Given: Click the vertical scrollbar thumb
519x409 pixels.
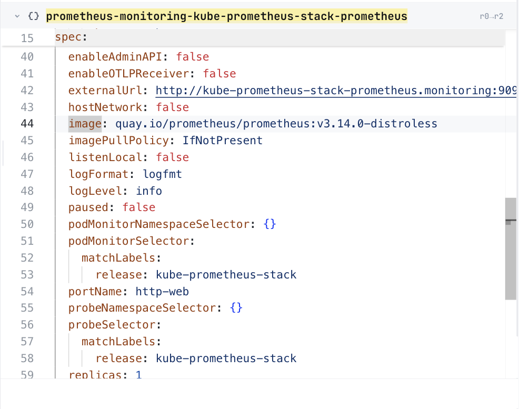Looking at the screenshot, I should point(511,249).
